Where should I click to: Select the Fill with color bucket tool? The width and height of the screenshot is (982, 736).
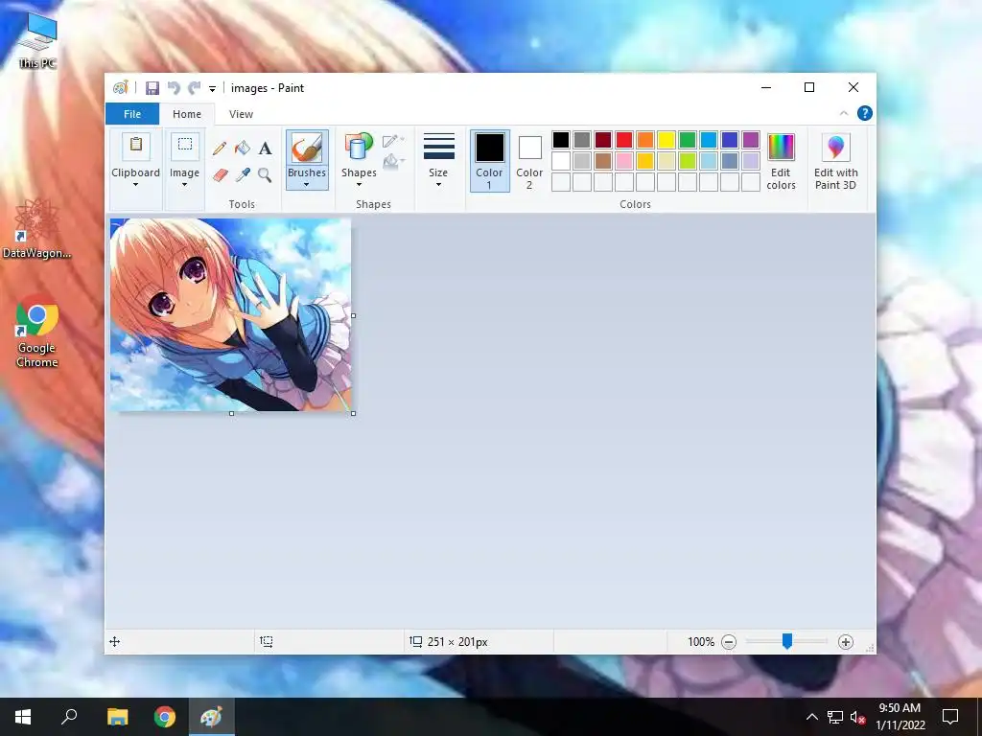[243, 148]
